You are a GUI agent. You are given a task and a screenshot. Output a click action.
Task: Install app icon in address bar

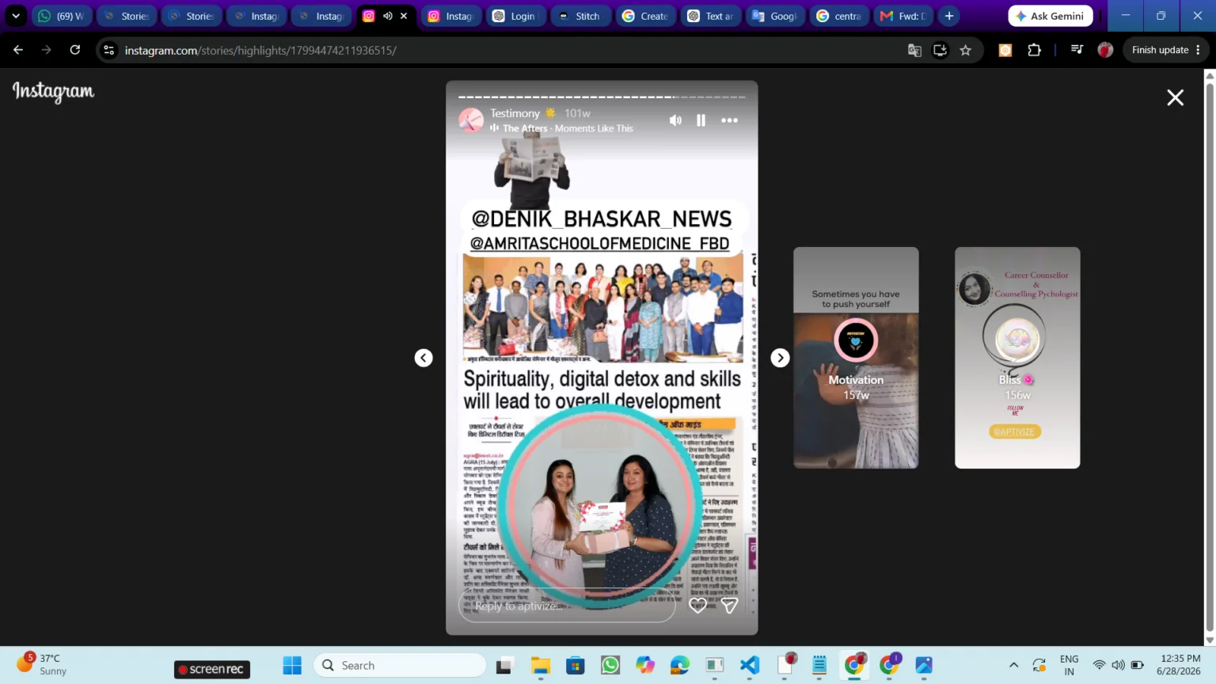940,50
